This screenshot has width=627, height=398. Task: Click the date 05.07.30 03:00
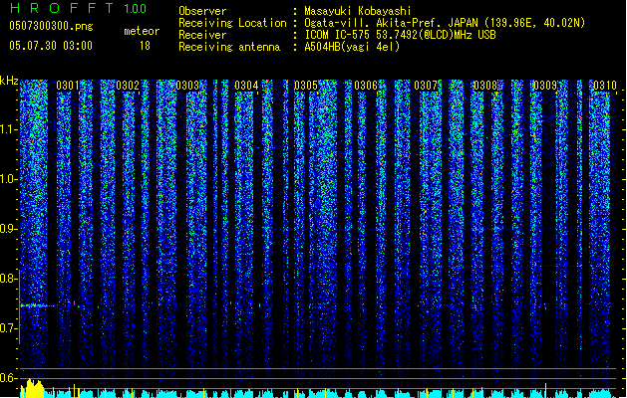tap(51, 46)
